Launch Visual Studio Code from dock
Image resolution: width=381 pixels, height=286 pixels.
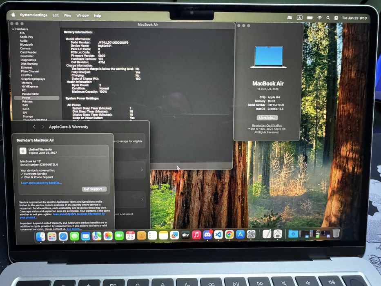click(218, 235)
